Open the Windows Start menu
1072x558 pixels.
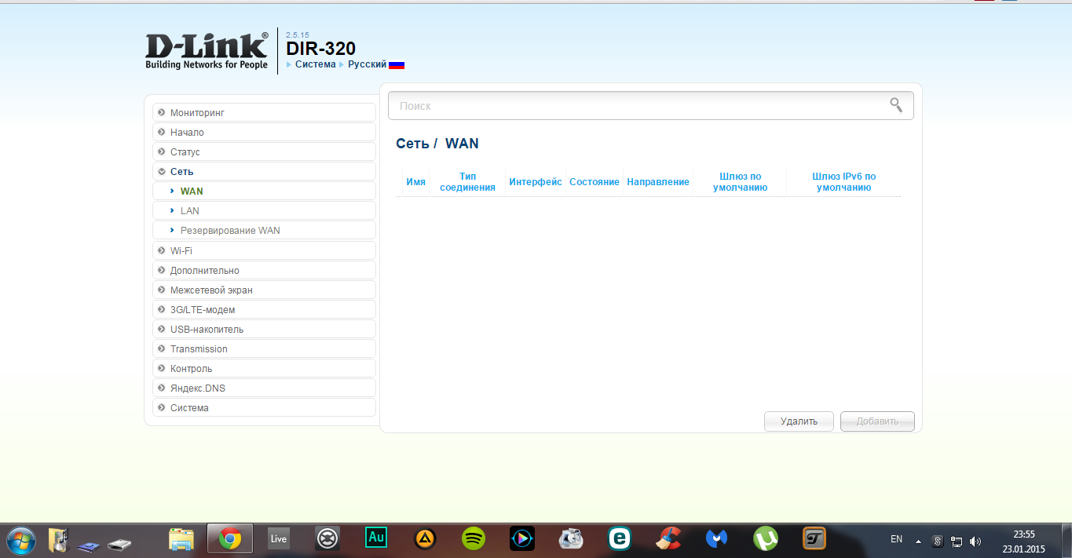(21, 539)
